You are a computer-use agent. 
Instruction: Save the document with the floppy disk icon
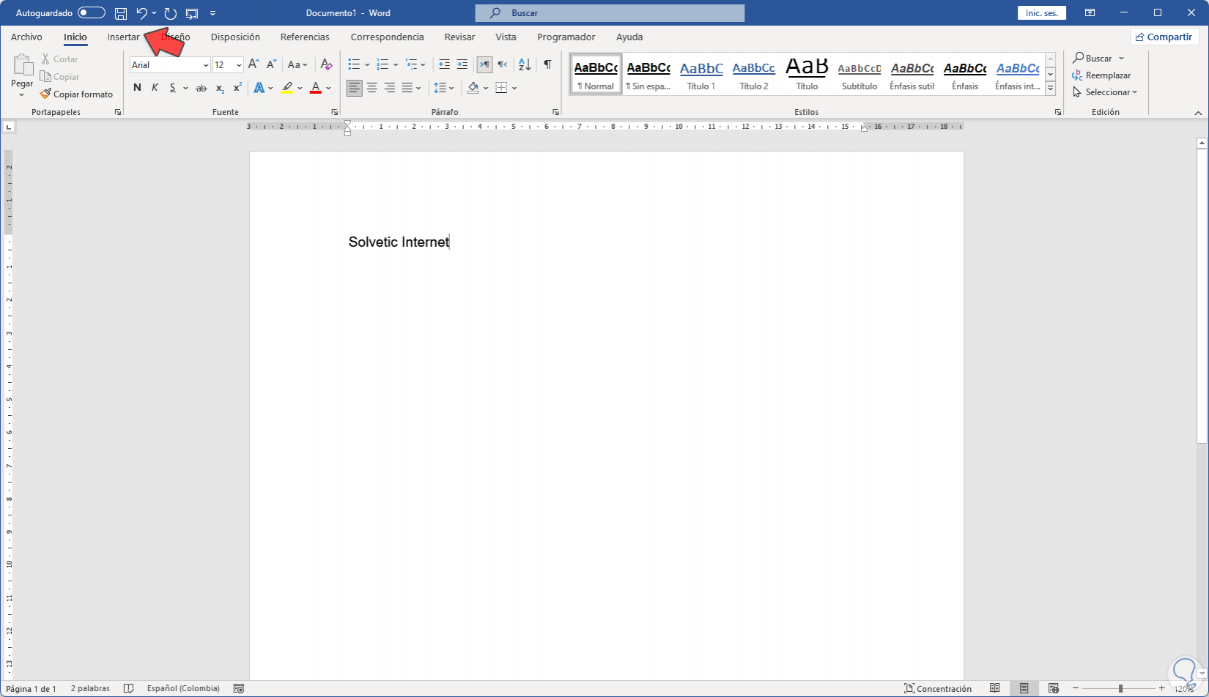tap(121, 13)
